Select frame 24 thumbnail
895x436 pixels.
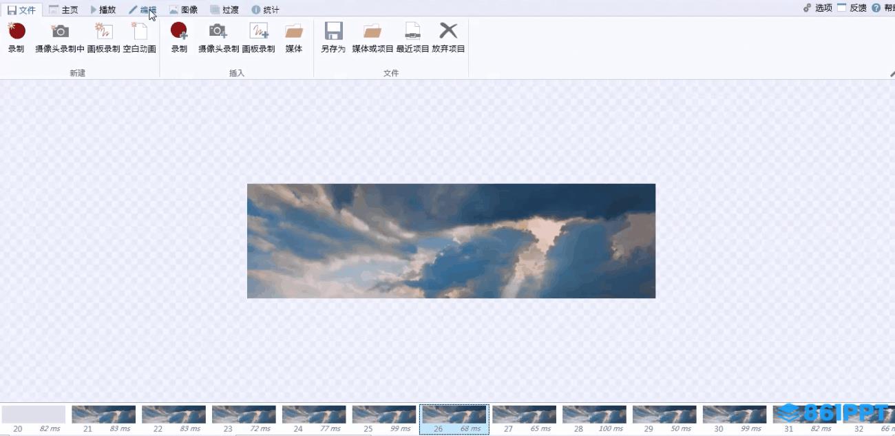tap(314, 414)
